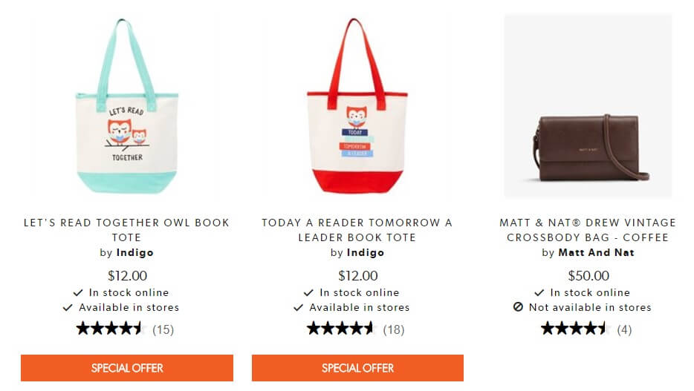Viewport: 694px width, 391px height.
Task: Click Indigo brand link under red tote
Action: pos(366,253)
